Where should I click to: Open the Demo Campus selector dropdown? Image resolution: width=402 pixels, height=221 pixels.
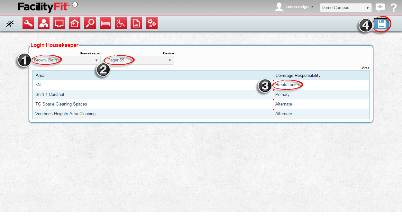(x=345, y=8)
